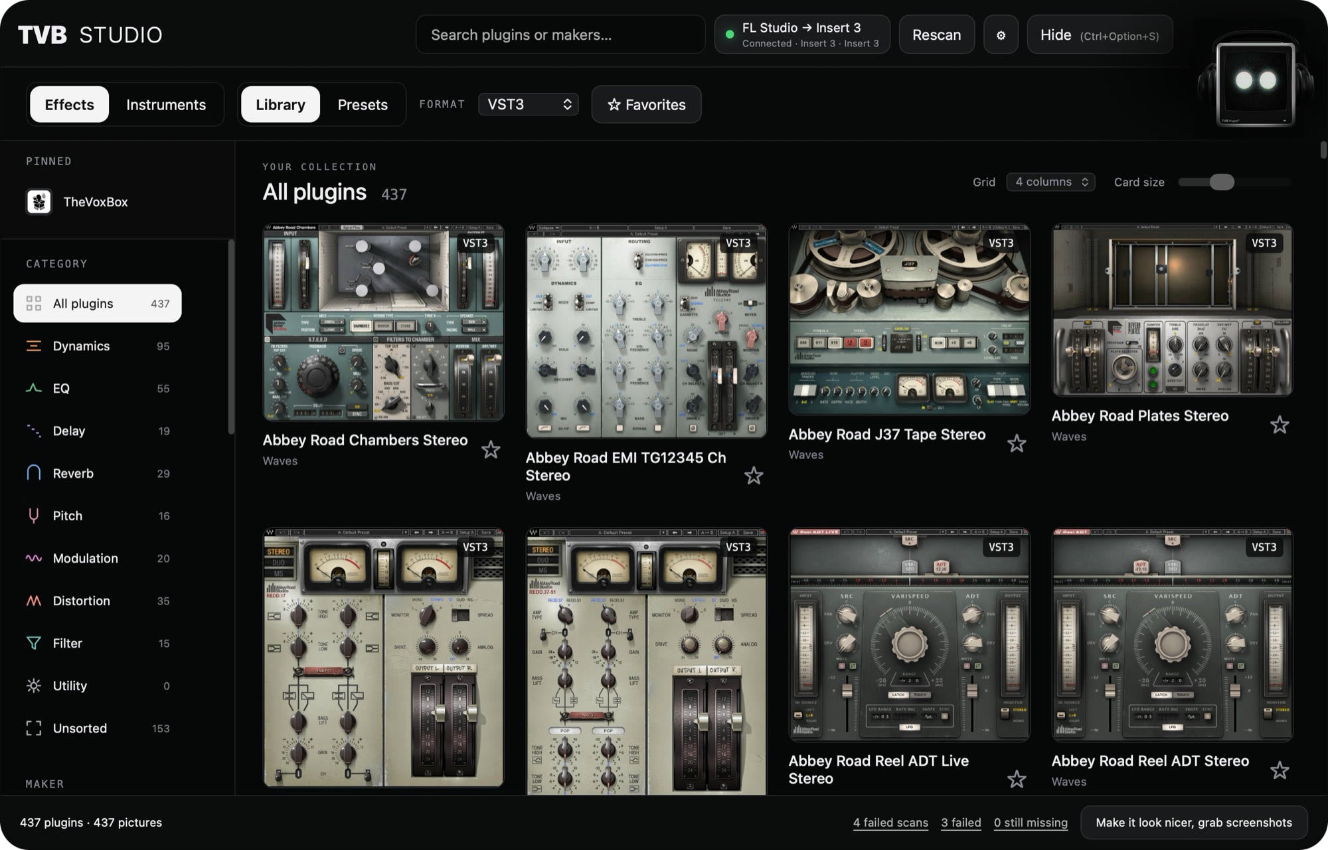Viewport: 1328px width, 850px height.
Task: Select the Dynamics category icon
Action: click(x=33, y=346)
